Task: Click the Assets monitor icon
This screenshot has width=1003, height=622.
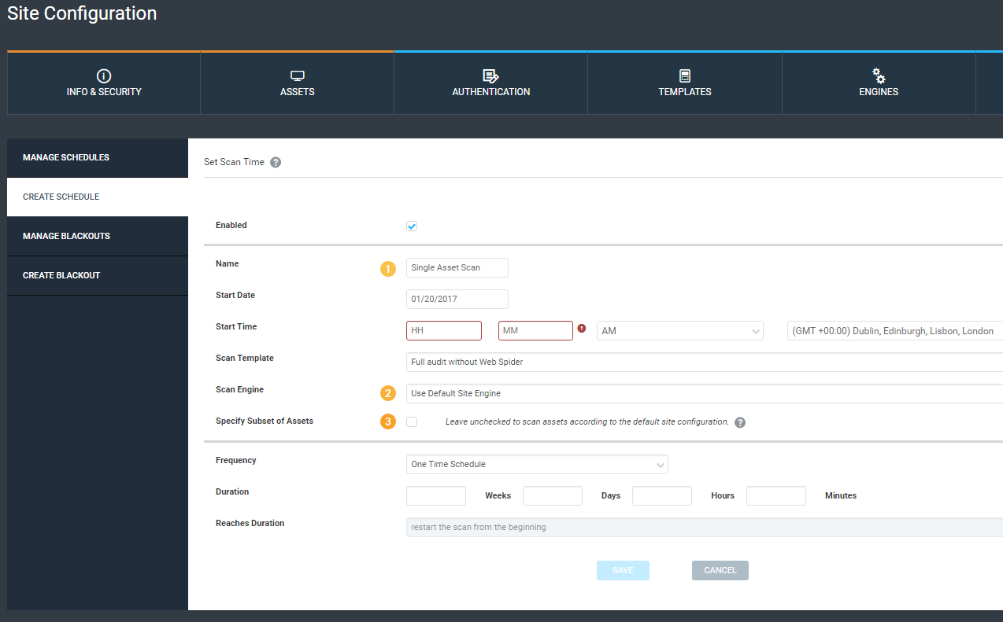Action: click(x=297, y=75)
